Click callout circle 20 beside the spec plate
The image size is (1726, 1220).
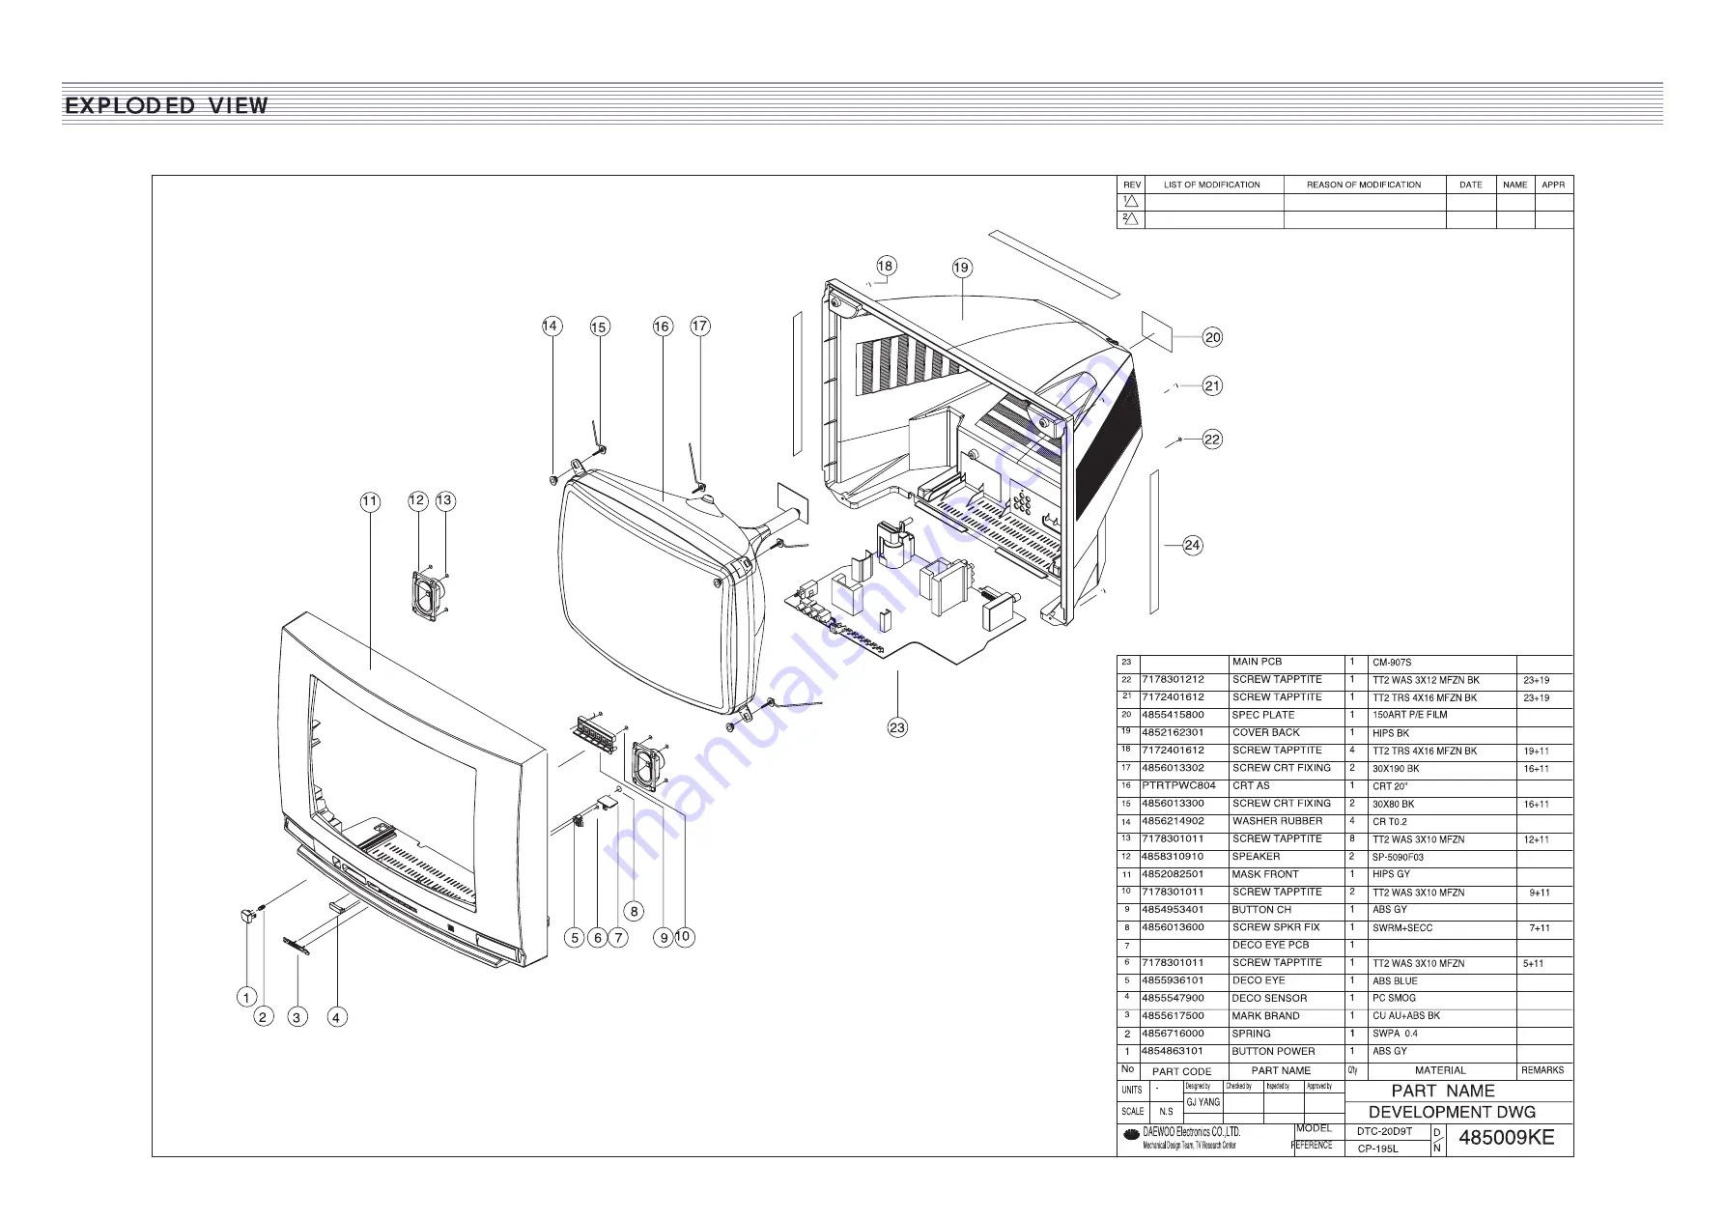[x=1212, y=337]
